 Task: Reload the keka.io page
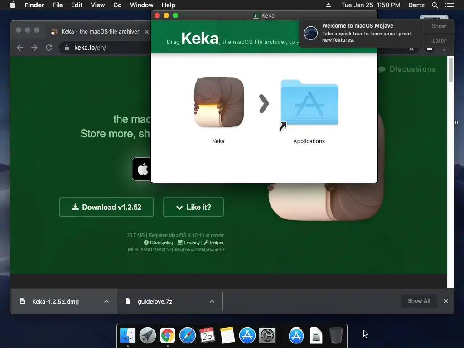(x=49, y=48)
